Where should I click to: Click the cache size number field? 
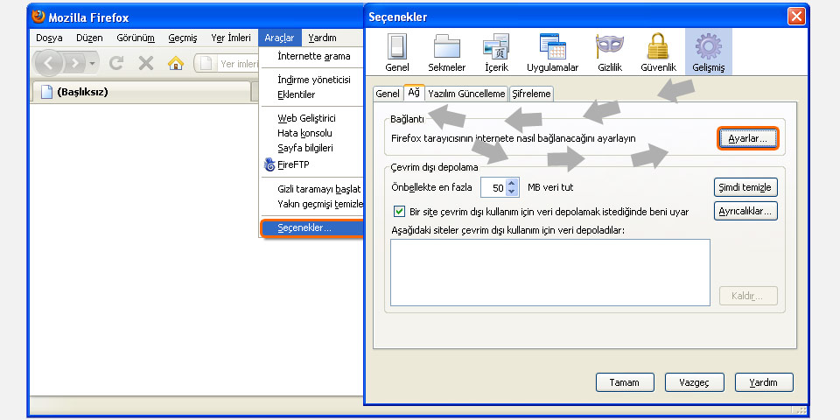pyautogui.click(x=493, y=188)
